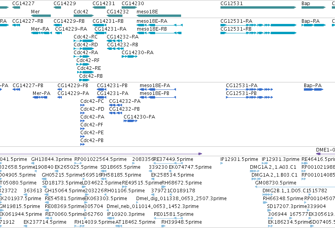The height and width of the screenshot is (228, 335).
Task: Select protein Cdc42-PD
Action: click(82, 113)
